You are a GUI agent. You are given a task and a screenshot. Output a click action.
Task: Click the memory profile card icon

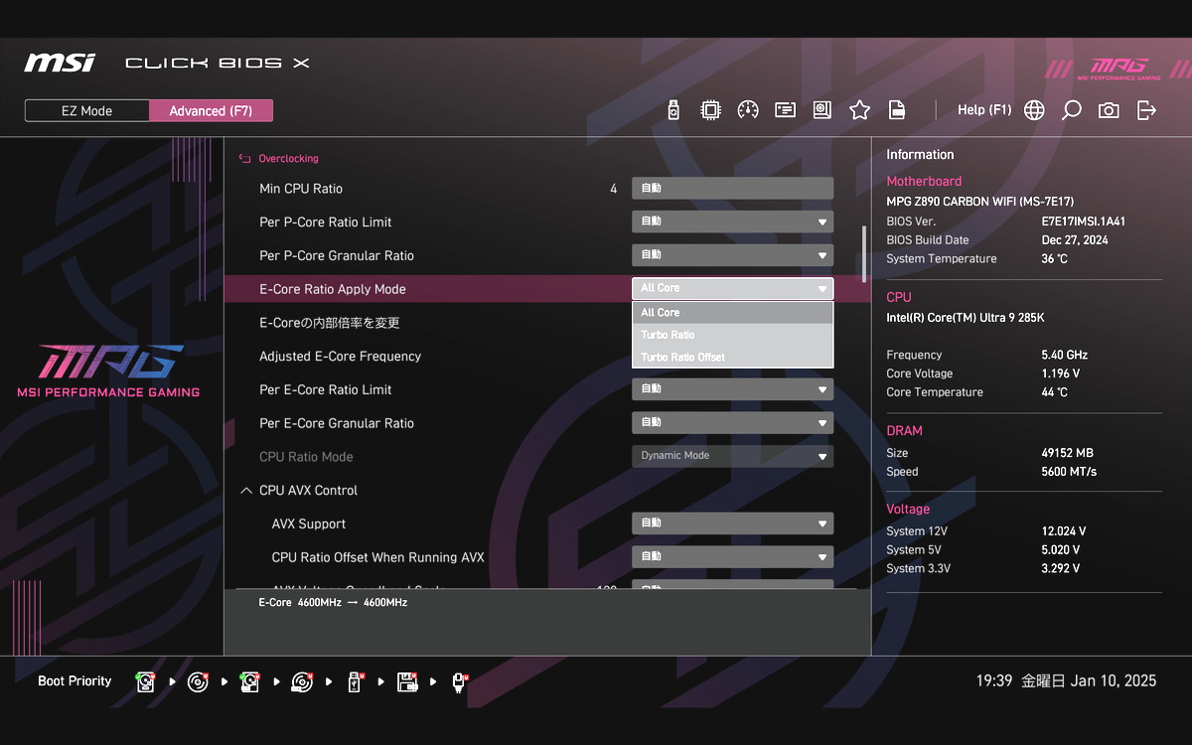pyautogui.click(x=786, y=110)
